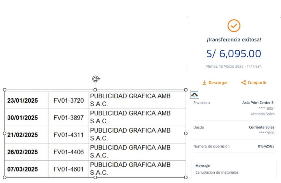Click the Descargar download button
This screenshot has width=281, height=183.
click(x=215, y=83)
